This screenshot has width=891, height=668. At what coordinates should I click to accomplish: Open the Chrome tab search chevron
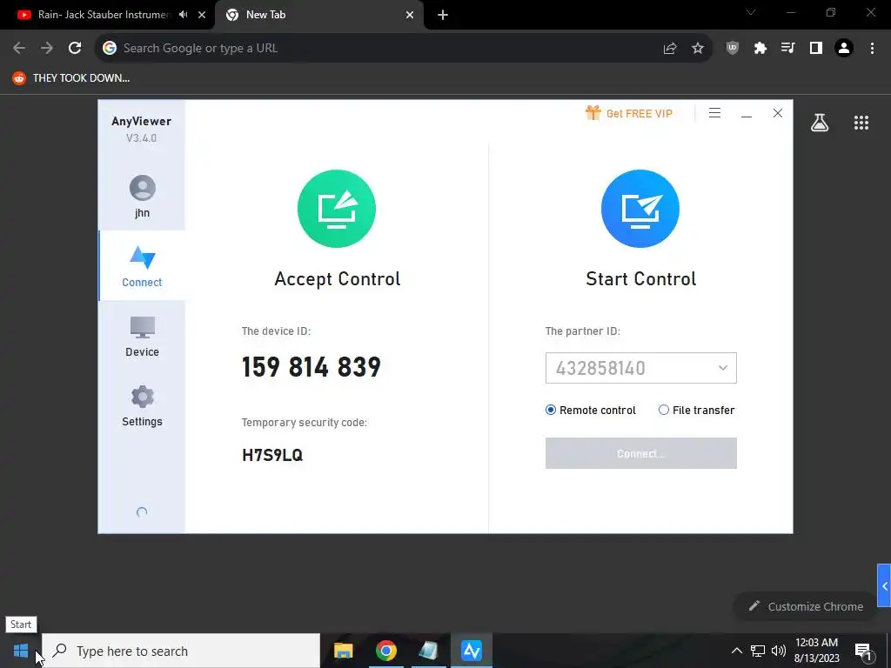pyautogui.click(x=751, y=12)
